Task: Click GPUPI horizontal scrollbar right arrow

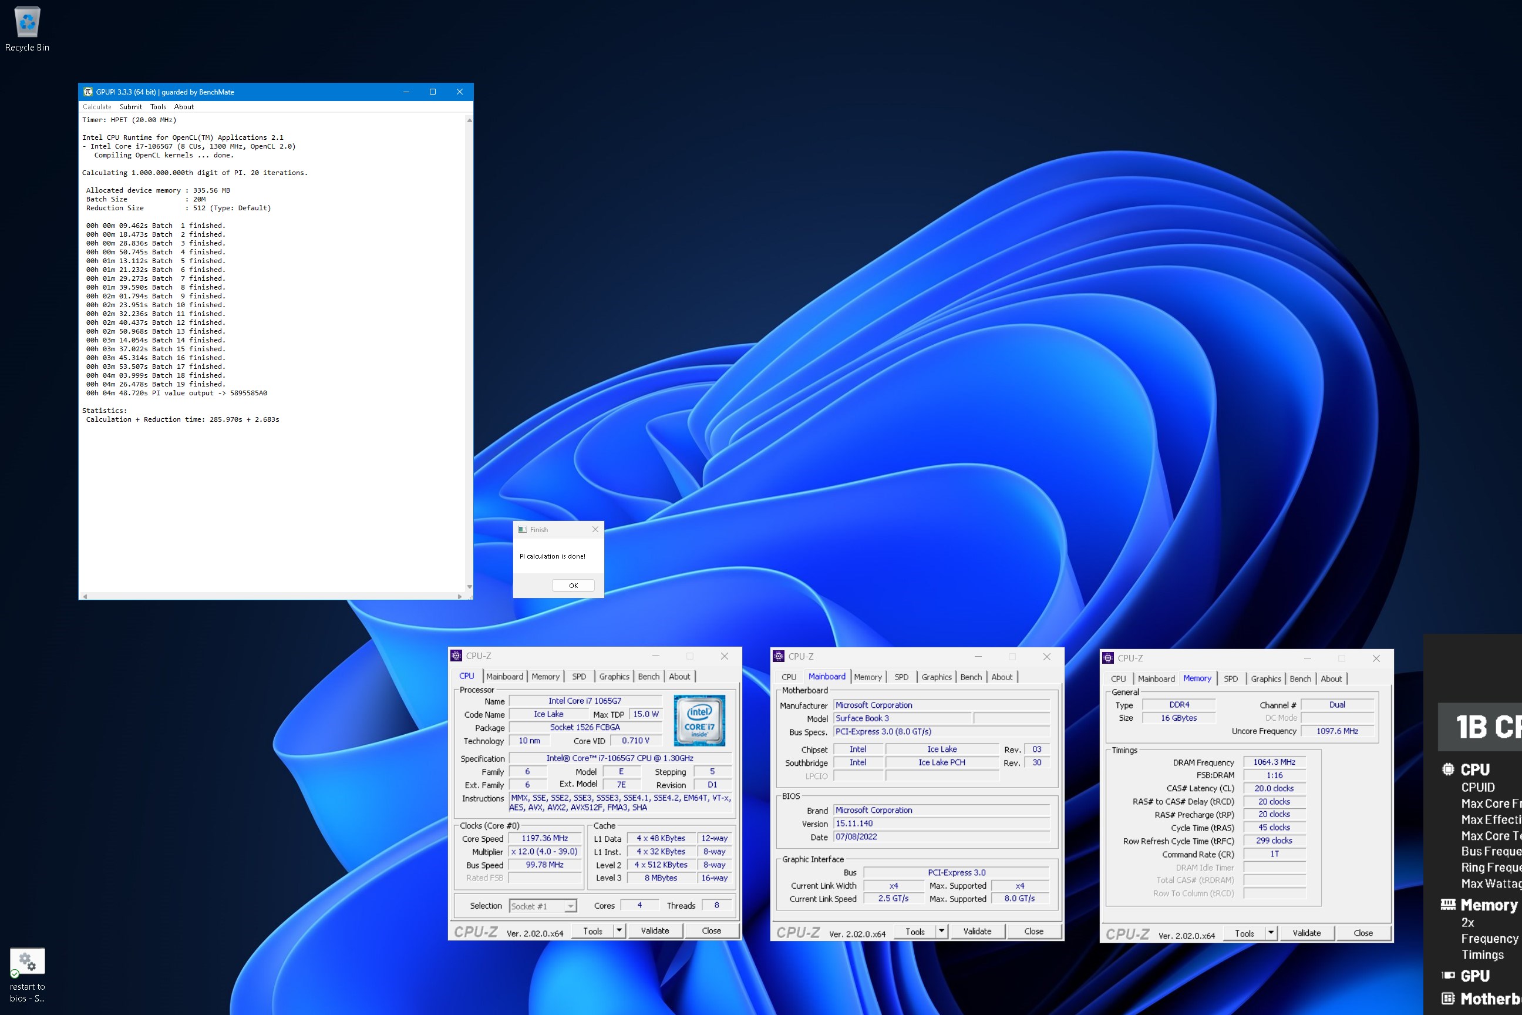Action: click(459, 596)
